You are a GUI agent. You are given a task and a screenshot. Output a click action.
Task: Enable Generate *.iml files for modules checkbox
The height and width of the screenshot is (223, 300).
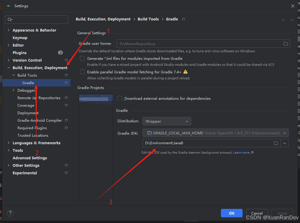click(x=82, y=59)
